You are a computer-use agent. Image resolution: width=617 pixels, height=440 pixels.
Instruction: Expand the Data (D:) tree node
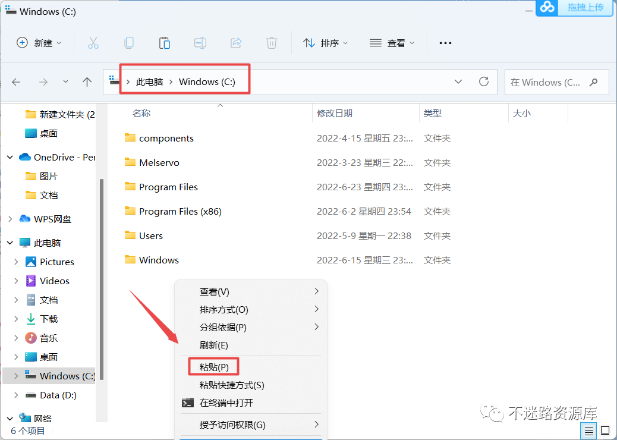pyautogui.click(x=16, y=395)
